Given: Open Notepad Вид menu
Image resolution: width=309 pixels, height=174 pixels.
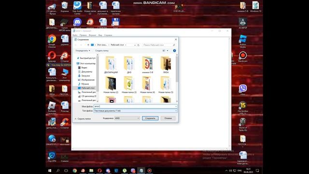Looking at the screenshot, I should tap(100, 35).
